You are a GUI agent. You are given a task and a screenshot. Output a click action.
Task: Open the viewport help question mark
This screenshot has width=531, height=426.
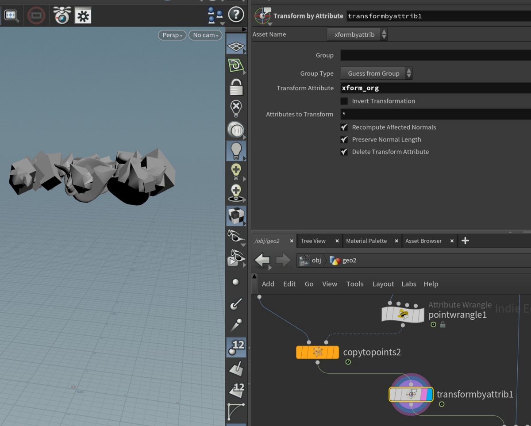[x=236, y=15]
